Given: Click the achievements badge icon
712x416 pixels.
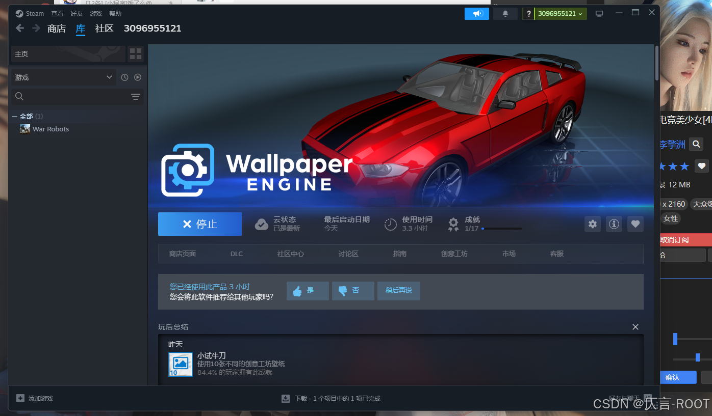Looking at the screenshot, I should (x=453, y=225).
